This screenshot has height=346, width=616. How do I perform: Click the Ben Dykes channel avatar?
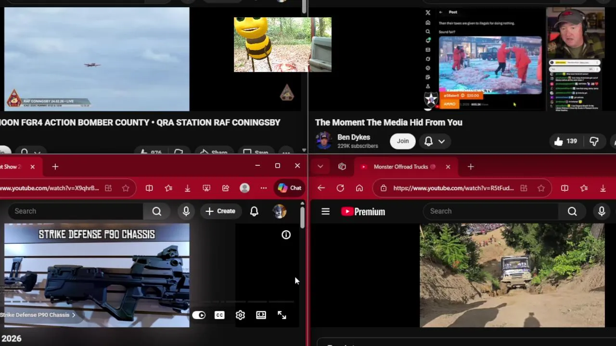[x=323, y=141]
